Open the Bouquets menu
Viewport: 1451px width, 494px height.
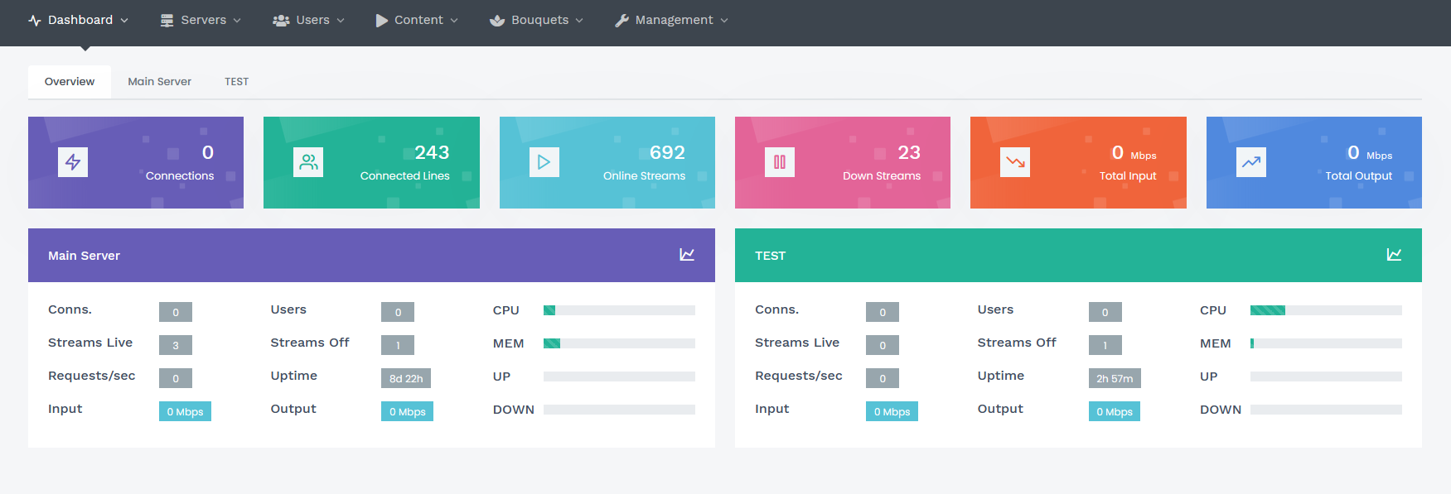click(537, 20)
